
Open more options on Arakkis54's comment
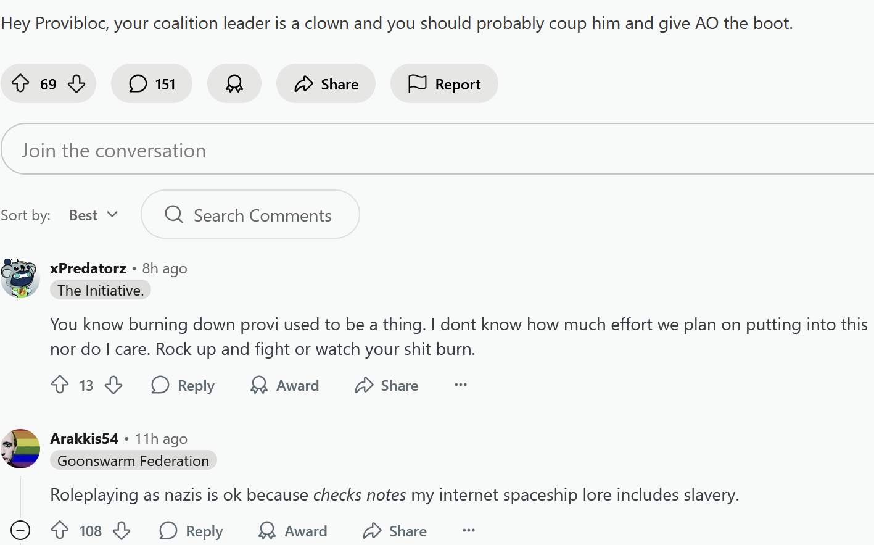point(469,530)
